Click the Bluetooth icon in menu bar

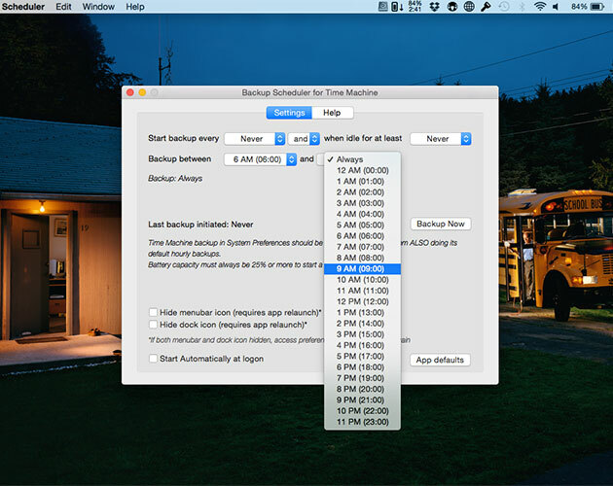click(x=523, y=7)
